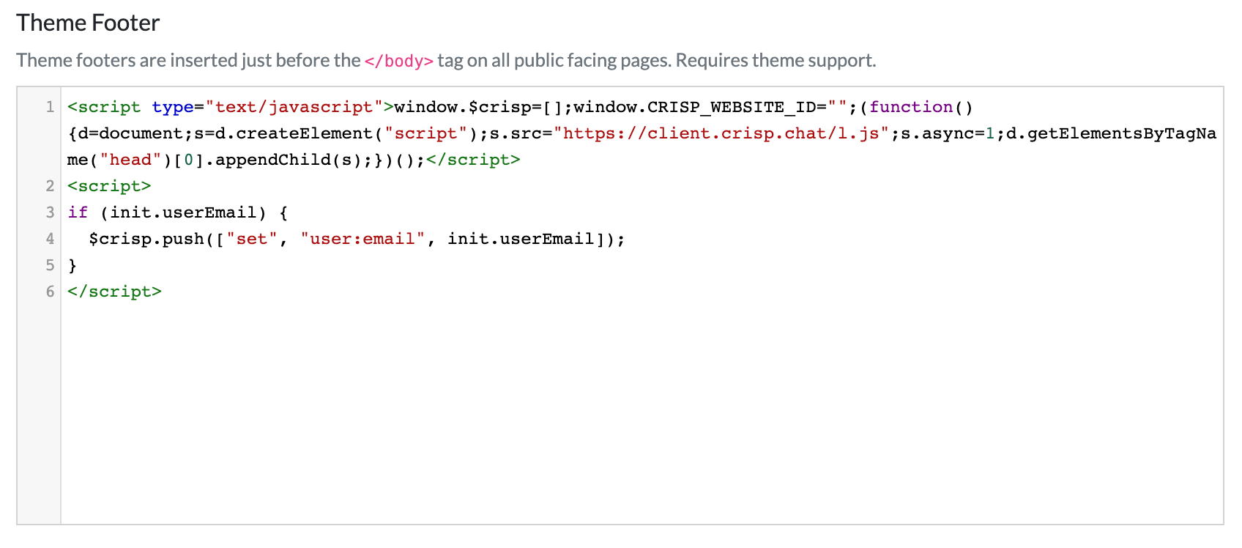Click the closing </script> tag on line 6

pyautogui.click(x=114, y=292)
